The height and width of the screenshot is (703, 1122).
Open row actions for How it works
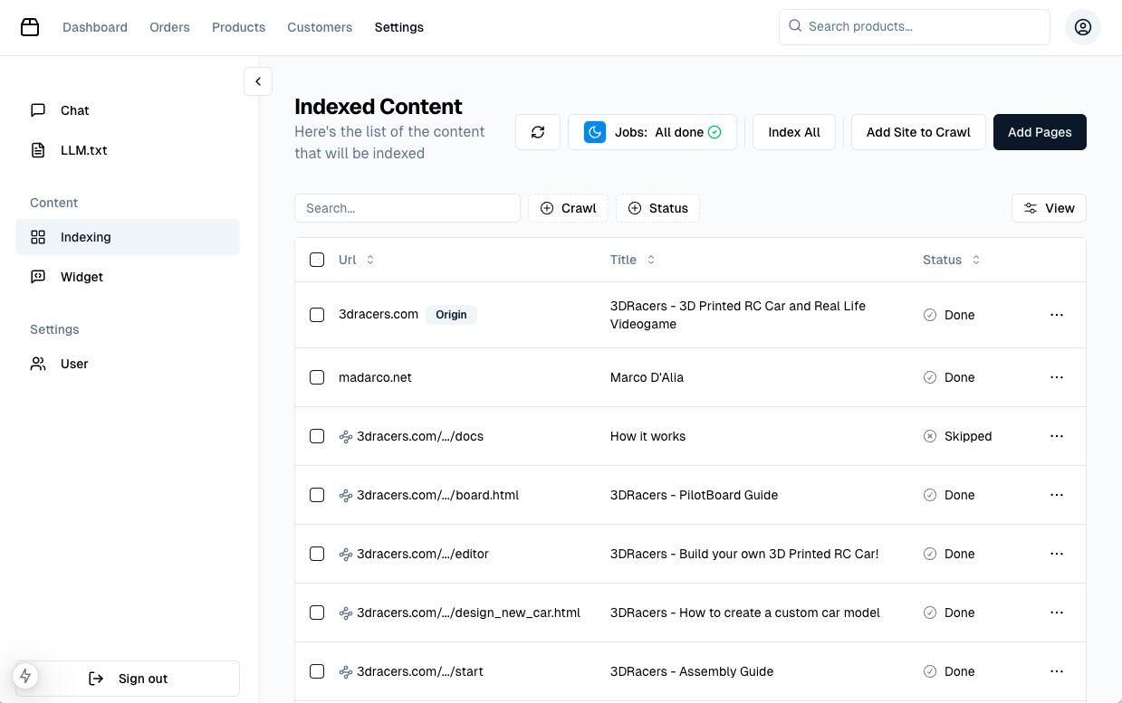pyautogui.click(x=1056, y=436)
